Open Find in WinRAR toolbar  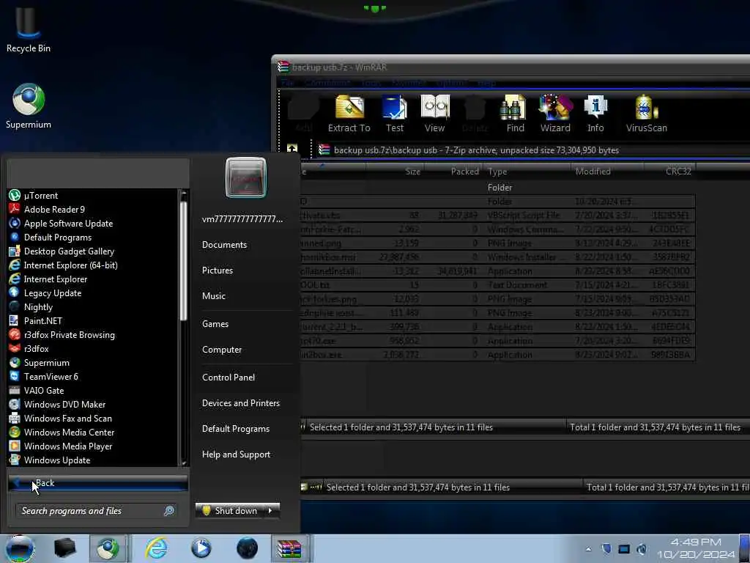point(515,114)
